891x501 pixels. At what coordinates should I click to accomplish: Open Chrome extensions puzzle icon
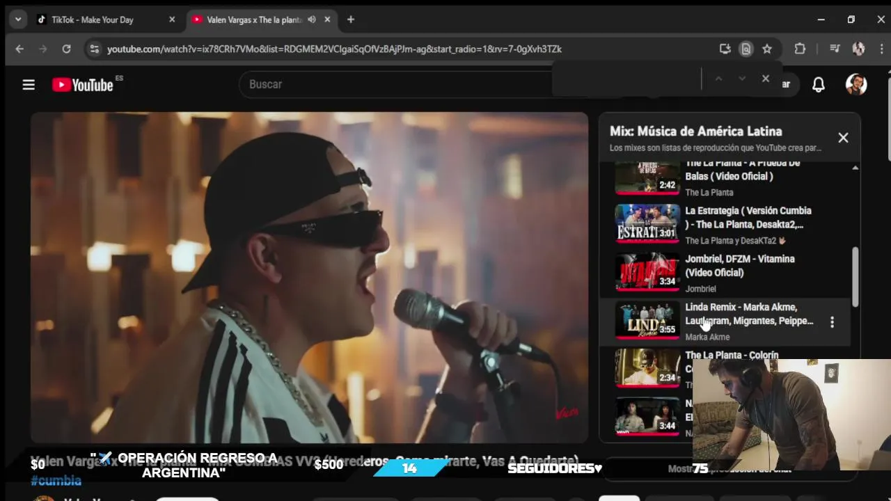click(x=800, y=49)
